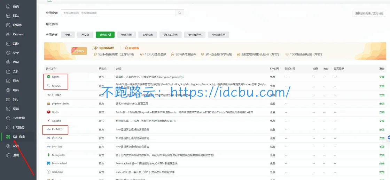Click the Redis red cube icon
This screenshot has height=180, width=390.
pyautogui.click(x=48, y=112)
